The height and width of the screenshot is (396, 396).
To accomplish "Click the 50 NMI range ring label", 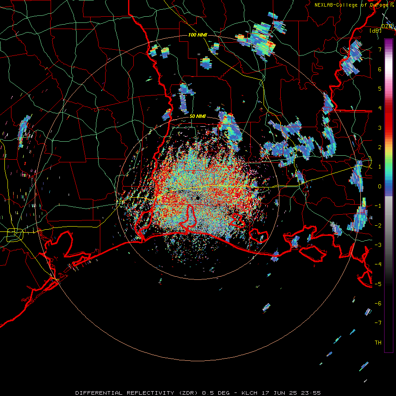I will [x=198, y=116].
